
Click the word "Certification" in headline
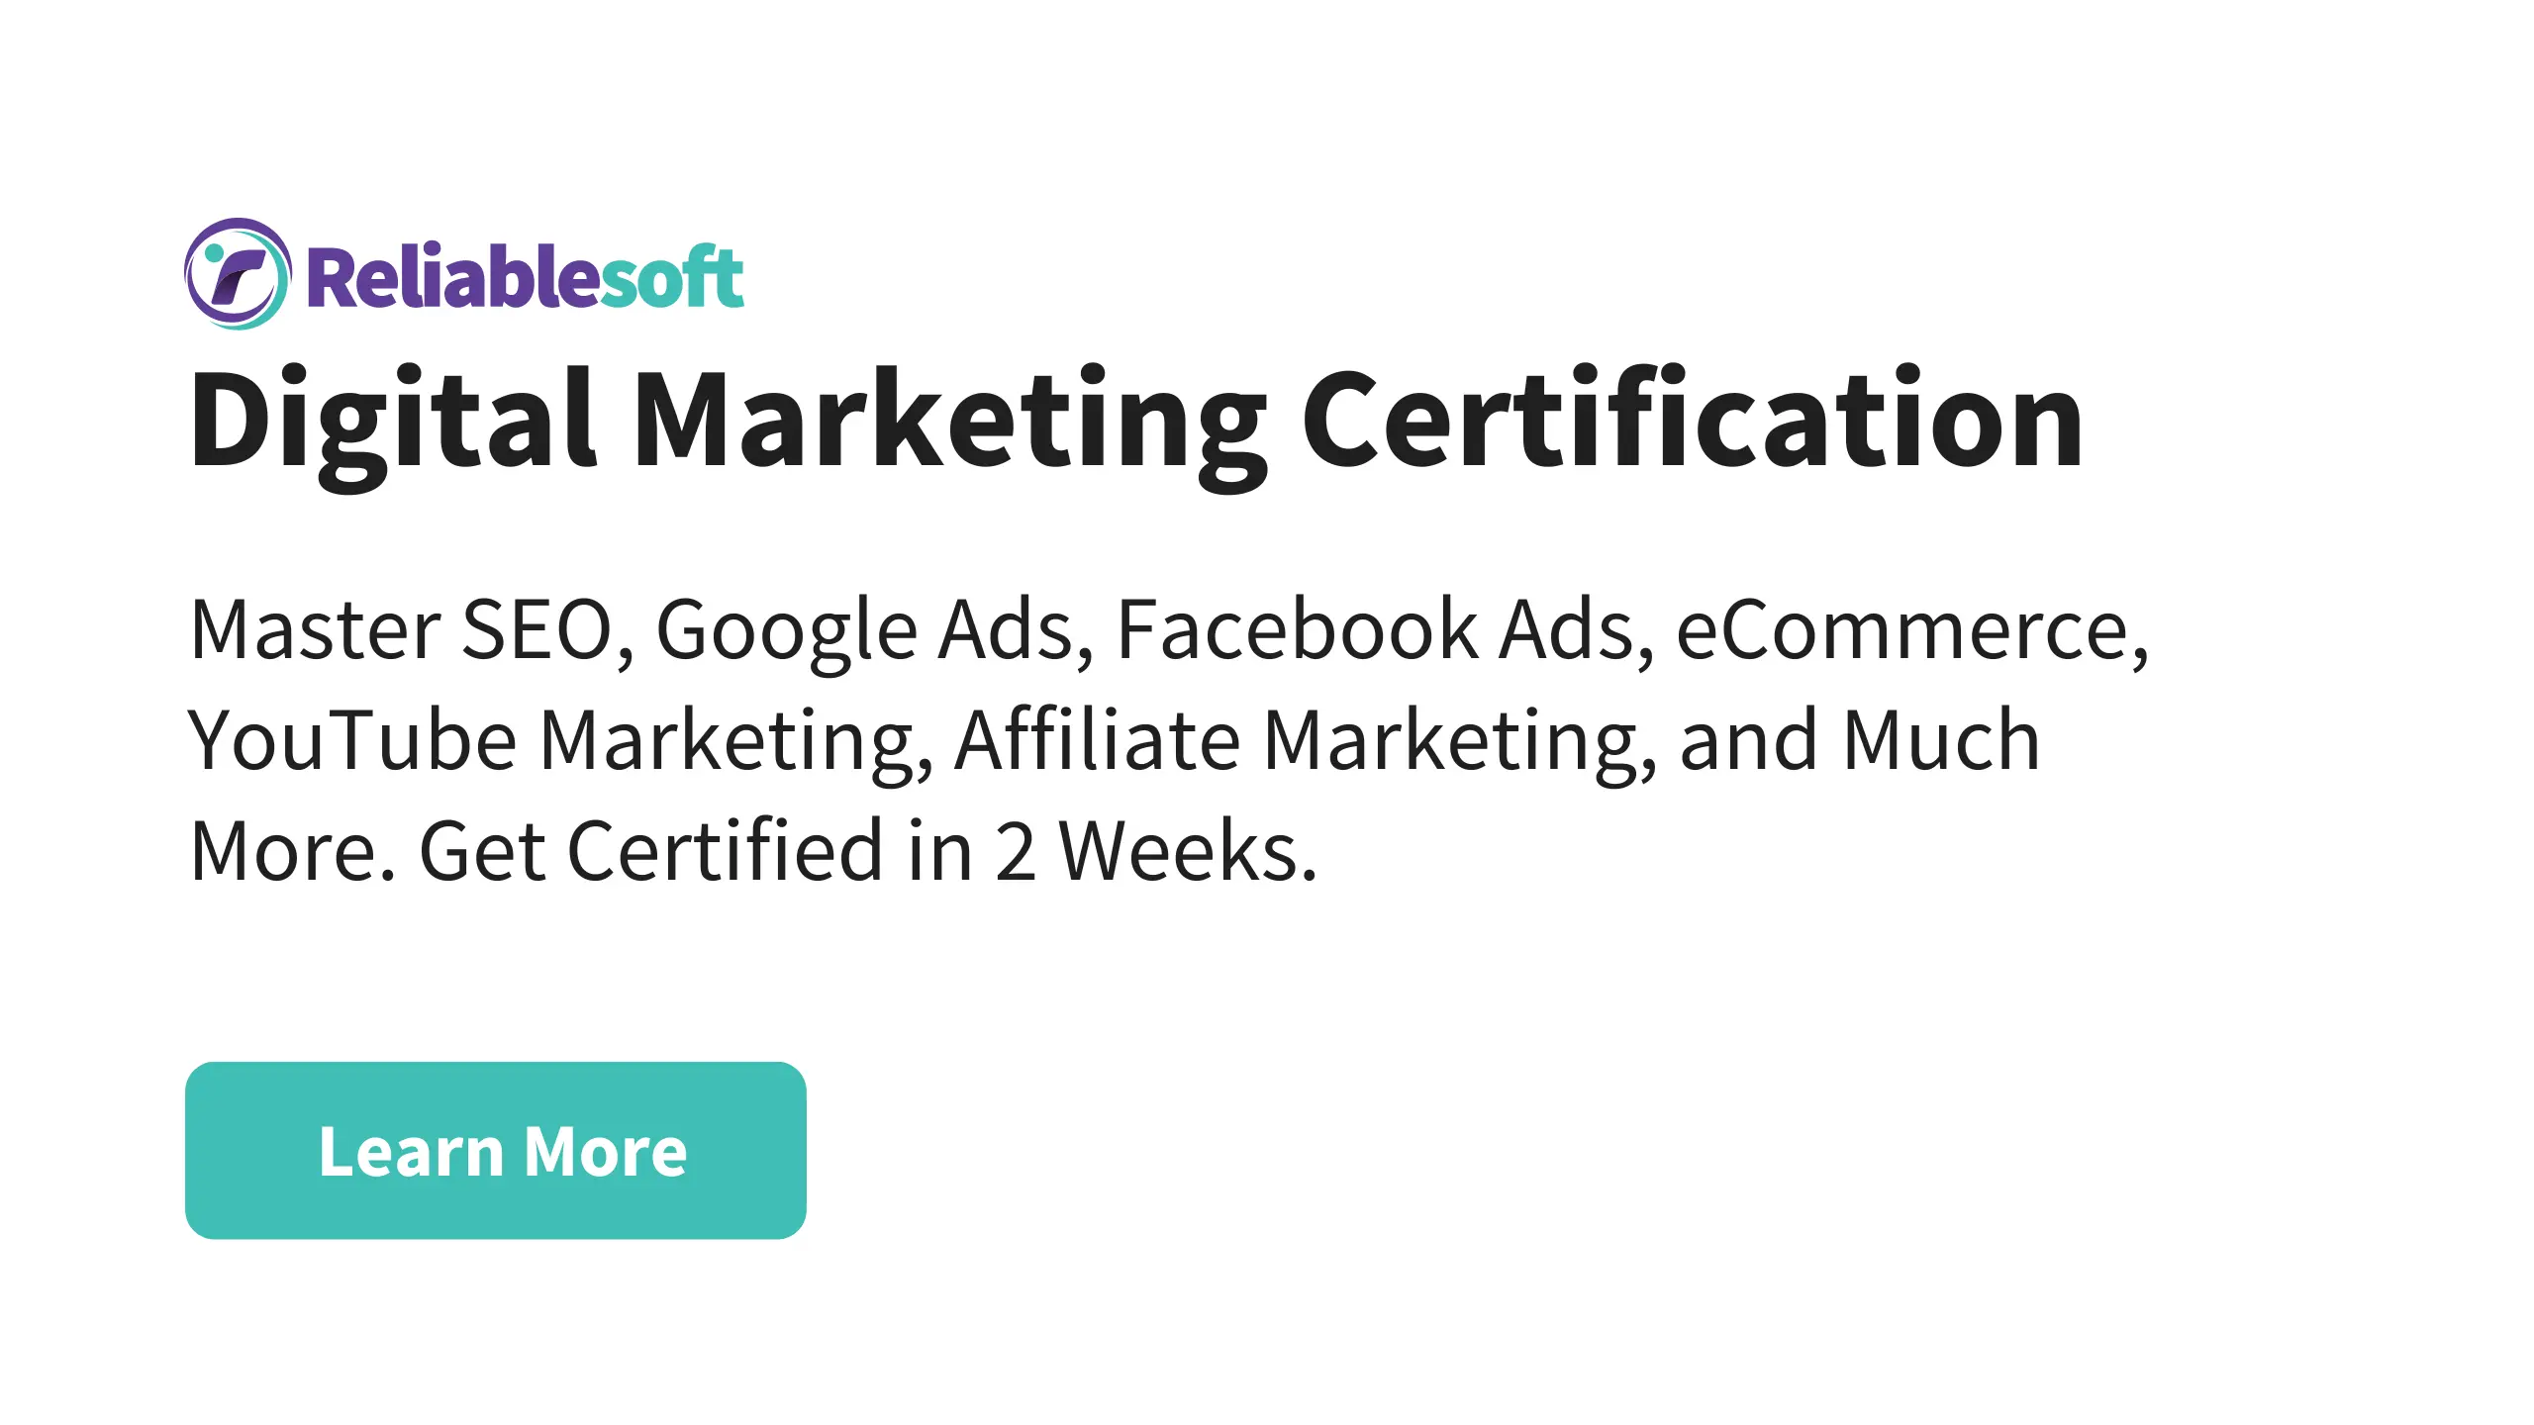pyautogui.click(x=1693, y=420)
